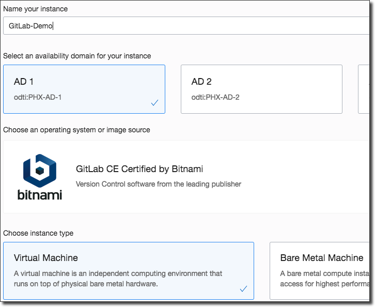Click the odti:PHX-AD-2 label

215,97
